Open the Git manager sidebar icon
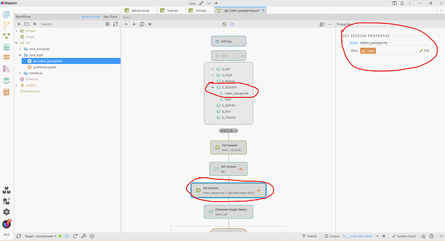 pos(6,25)
